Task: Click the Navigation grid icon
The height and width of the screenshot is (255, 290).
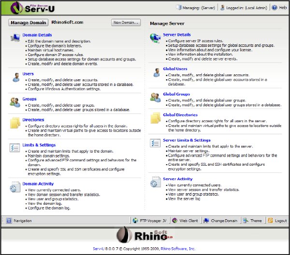Action: coord(9,221)
